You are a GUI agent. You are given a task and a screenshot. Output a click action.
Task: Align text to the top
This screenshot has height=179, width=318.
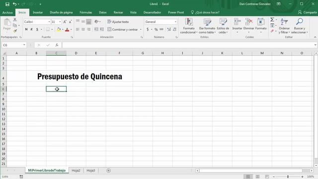pyautogui.click(x=78, y=21)
